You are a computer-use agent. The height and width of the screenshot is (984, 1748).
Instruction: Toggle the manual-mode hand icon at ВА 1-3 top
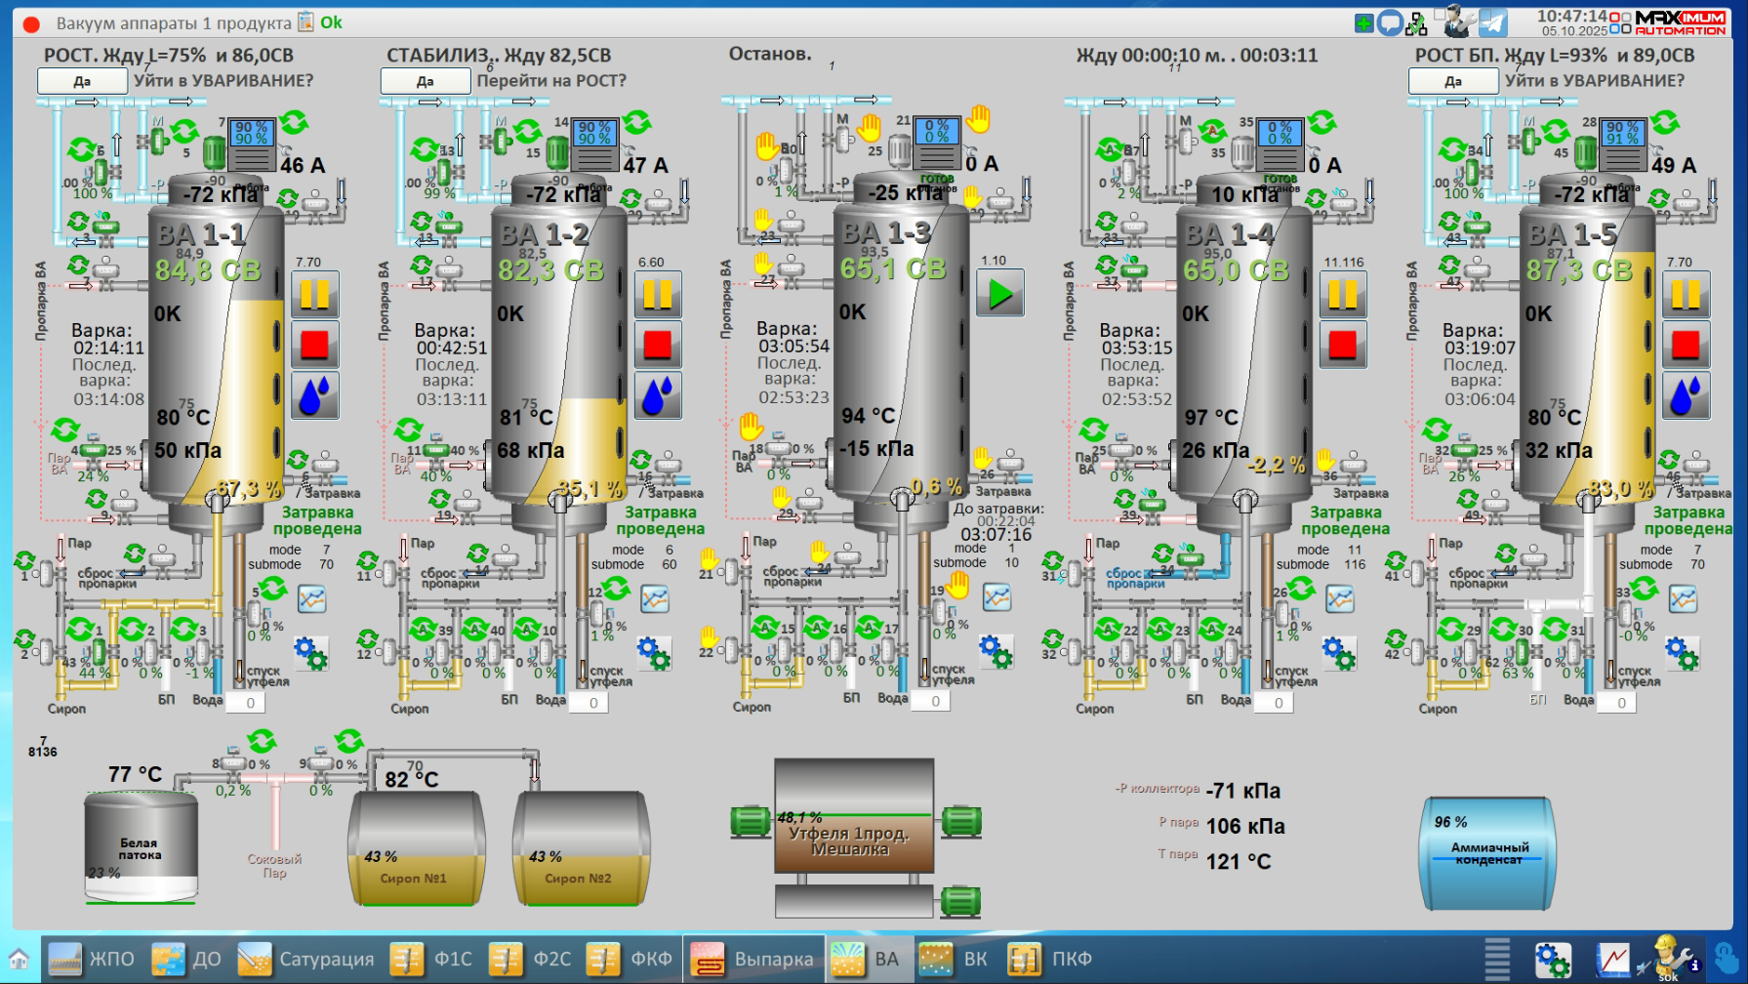[x=978, y=119]
